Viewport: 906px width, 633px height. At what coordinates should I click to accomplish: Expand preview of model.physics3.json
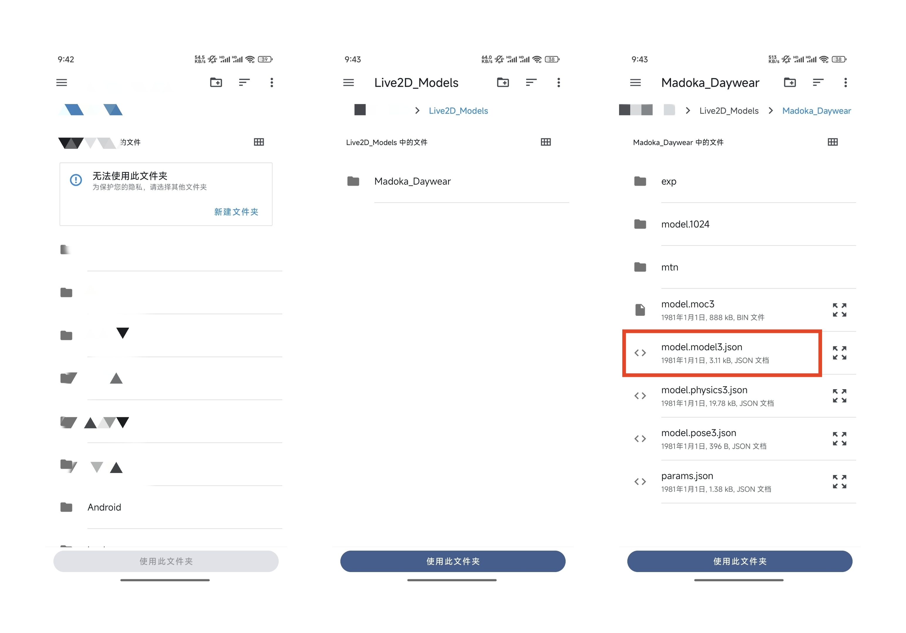839,396
